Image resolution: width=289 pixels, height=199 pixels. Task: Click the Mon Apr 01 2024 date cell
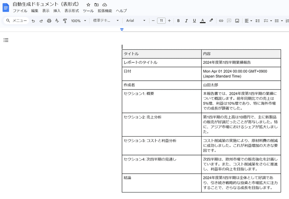(x=241, y=74)
